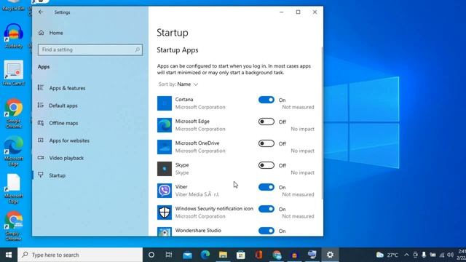Image resolution: width=466 pixels, height=262 pixels.
Task: Switch to Settings gear on the taskbar
Action: (x=330, y=255)
